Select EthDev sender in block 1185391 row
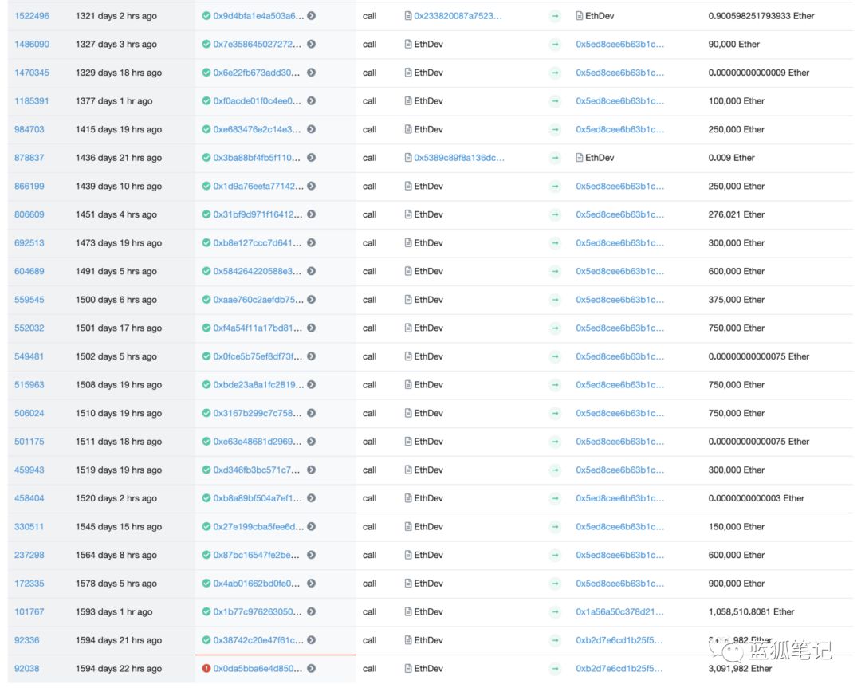861x688 pixels. point(428,100)
